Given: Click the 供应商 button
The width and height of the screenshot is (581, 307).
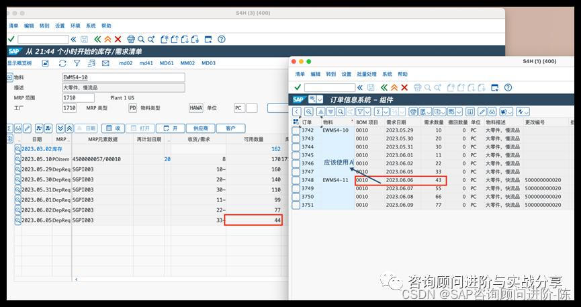Looking at the screenshot, I should pos(201,128).
